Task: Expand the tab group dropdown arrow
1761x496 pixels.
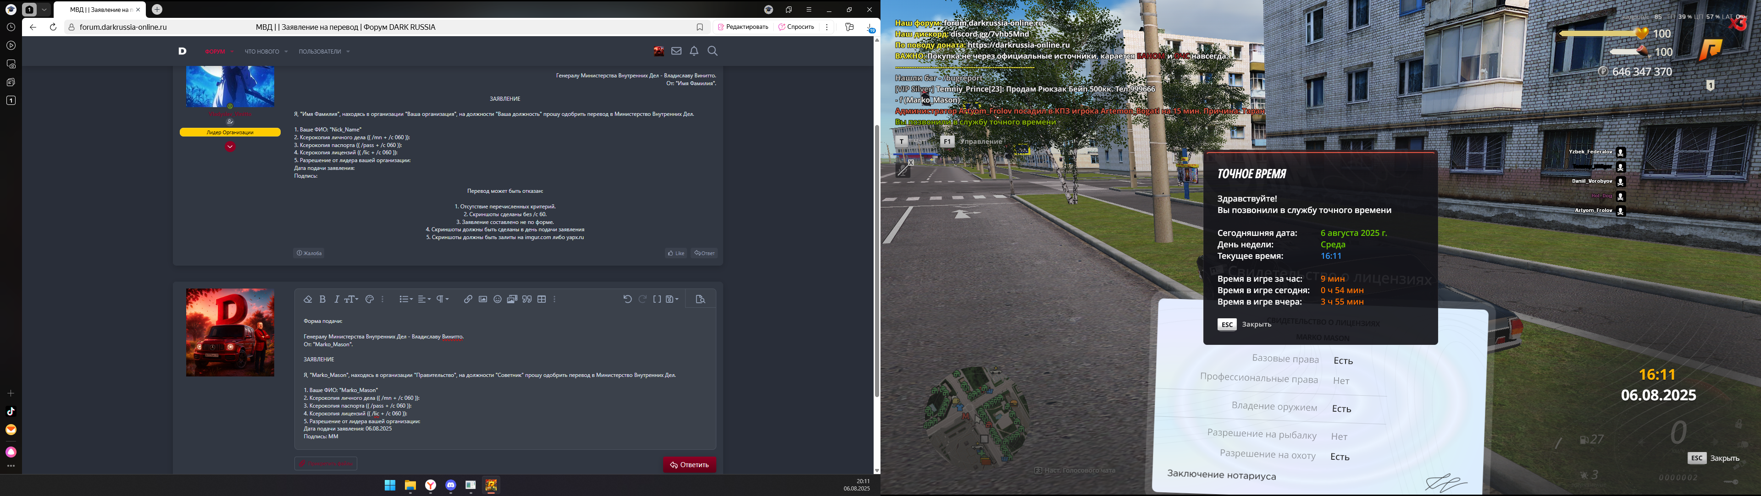Action: (x=44, y=10)
